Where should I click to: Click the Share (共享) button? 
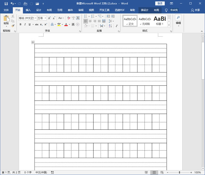click(x=195, y=10)
